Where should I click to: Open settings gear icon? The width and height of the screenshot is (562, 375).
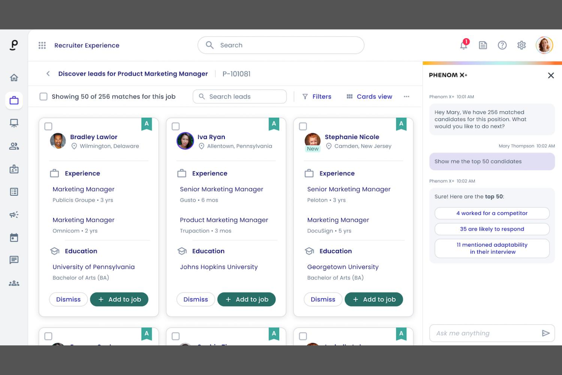521,45
